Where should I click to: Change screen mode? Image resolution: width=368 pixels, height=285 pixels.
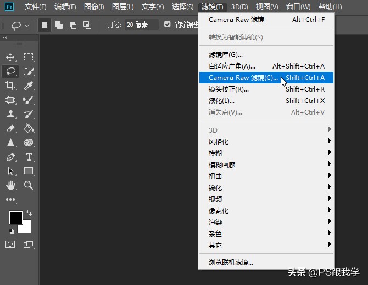pyautogui.click(x=28, y=244)
